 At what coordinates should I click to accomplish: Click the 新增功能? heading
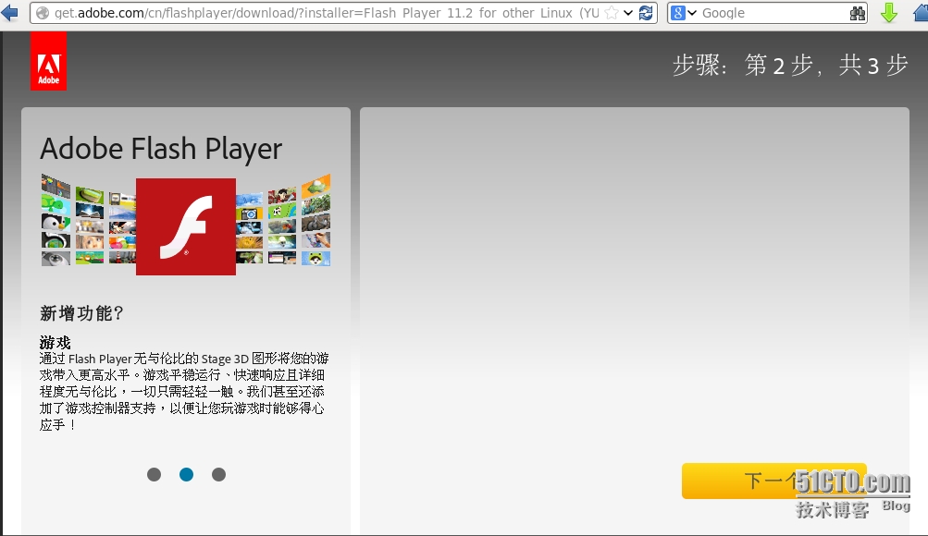[x=81, y=313]
